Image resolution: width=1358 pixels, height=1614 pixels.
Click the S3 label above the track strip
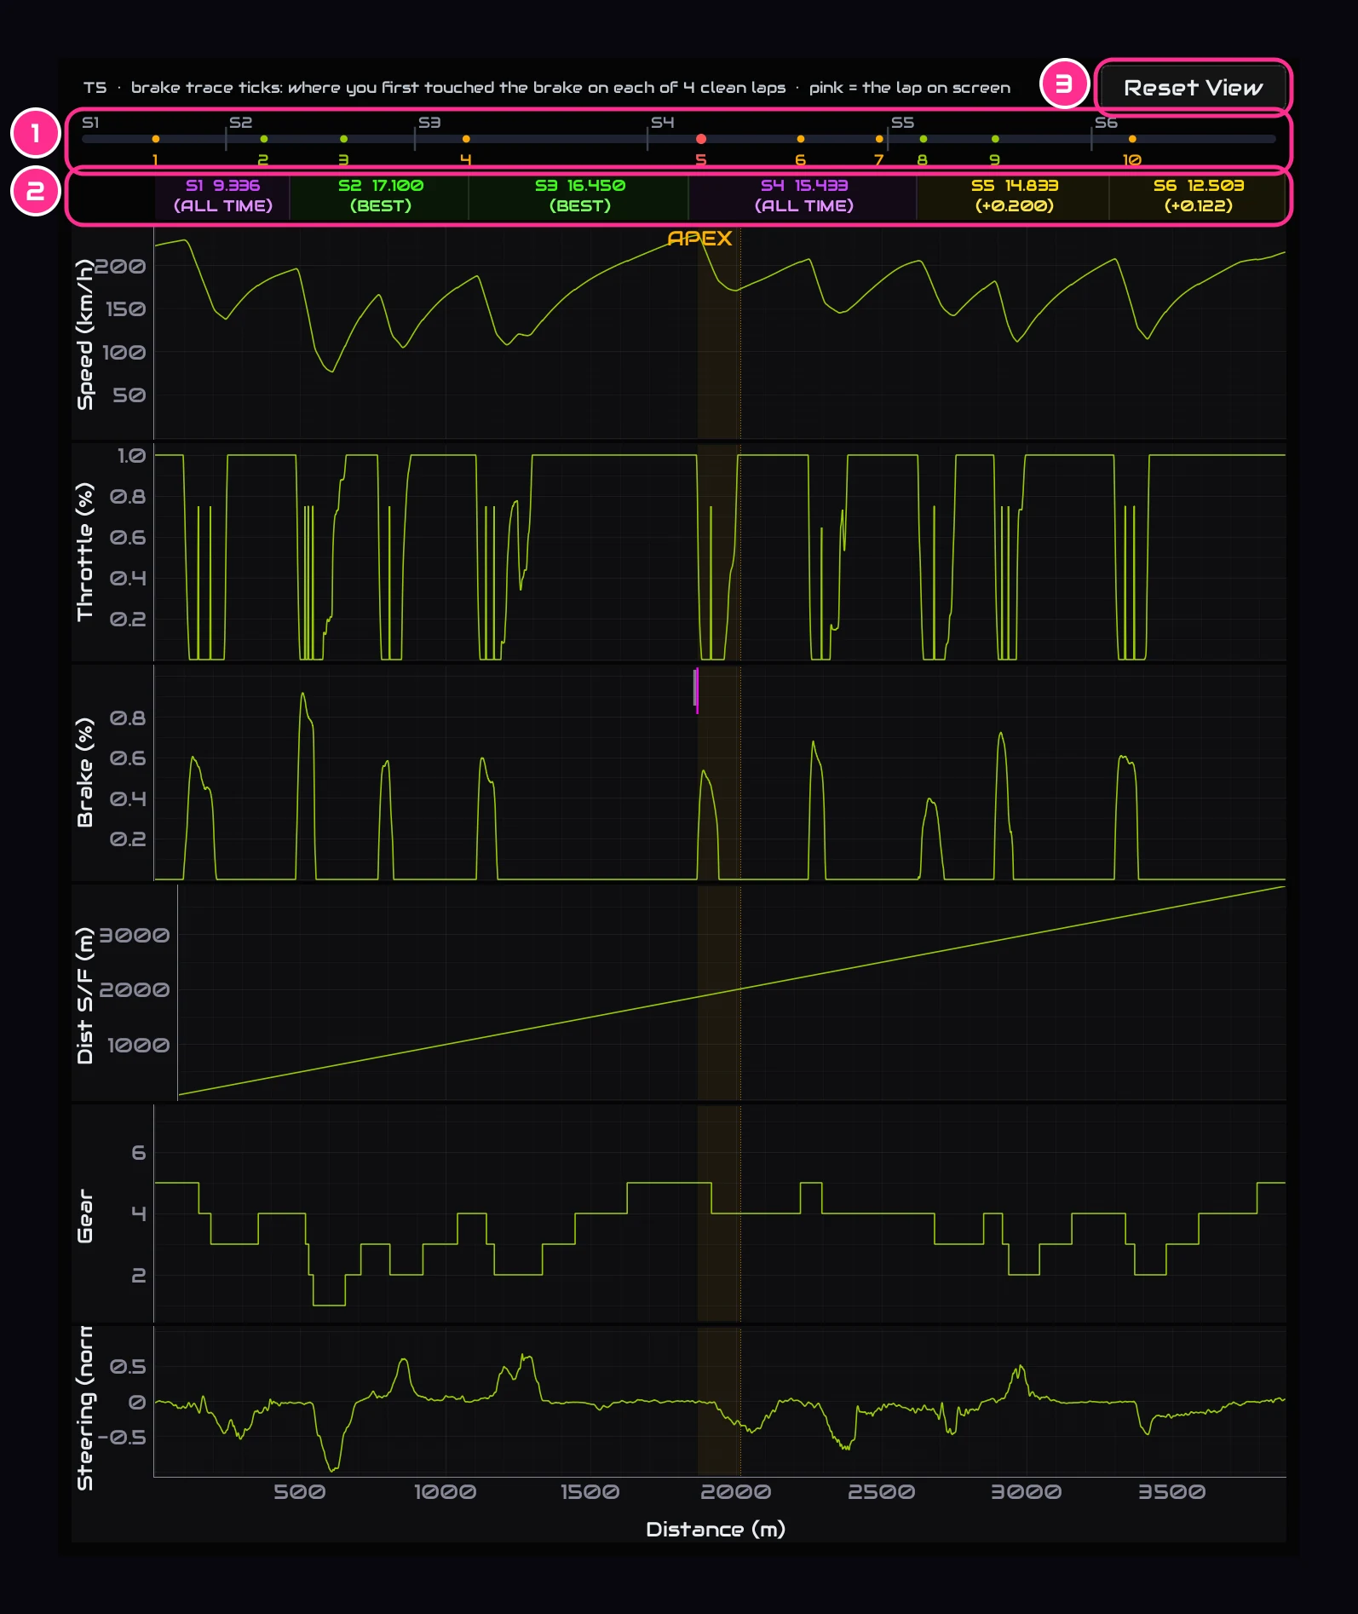pos(429,123)
